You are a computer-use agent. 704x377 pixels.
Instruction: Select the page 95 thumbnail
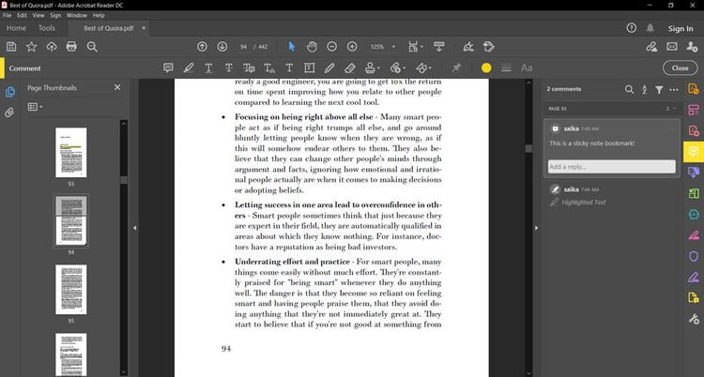[x=71, y=290]
